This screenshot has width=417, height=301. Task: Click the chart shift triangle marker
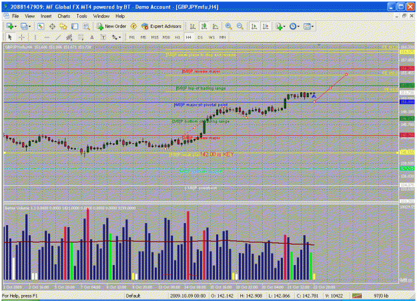click(319, 45)
